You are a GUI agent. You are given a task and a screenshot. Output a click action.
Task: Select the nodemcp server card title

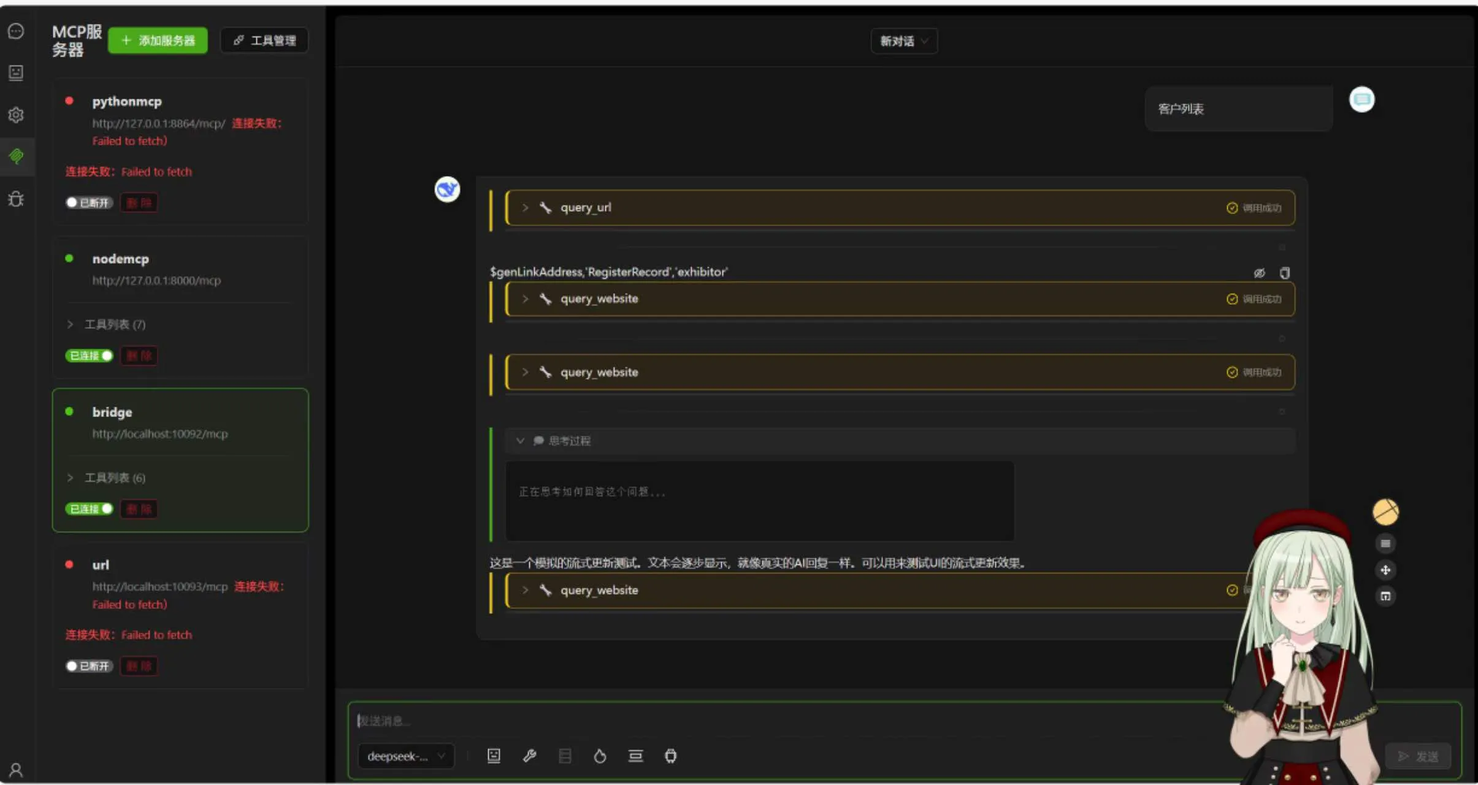click(x=121, y=259)
